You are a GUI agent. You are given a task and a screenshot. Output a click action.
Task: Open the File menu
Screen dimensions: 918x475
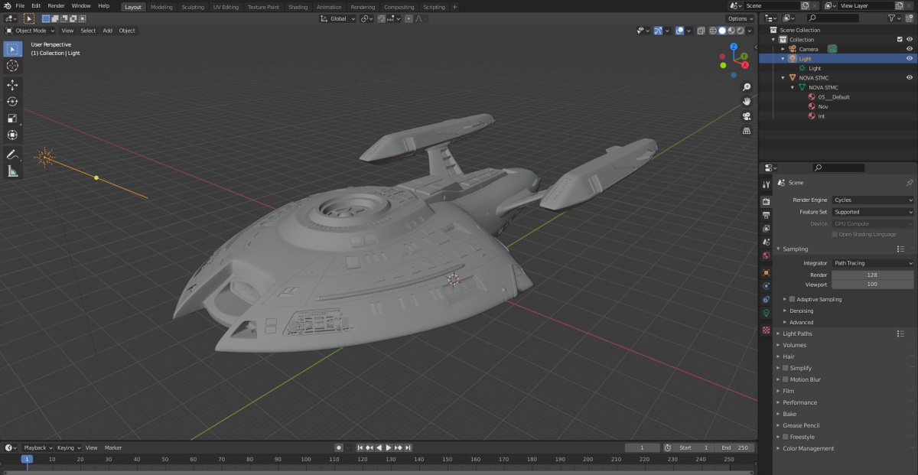[x=20, y=6]
